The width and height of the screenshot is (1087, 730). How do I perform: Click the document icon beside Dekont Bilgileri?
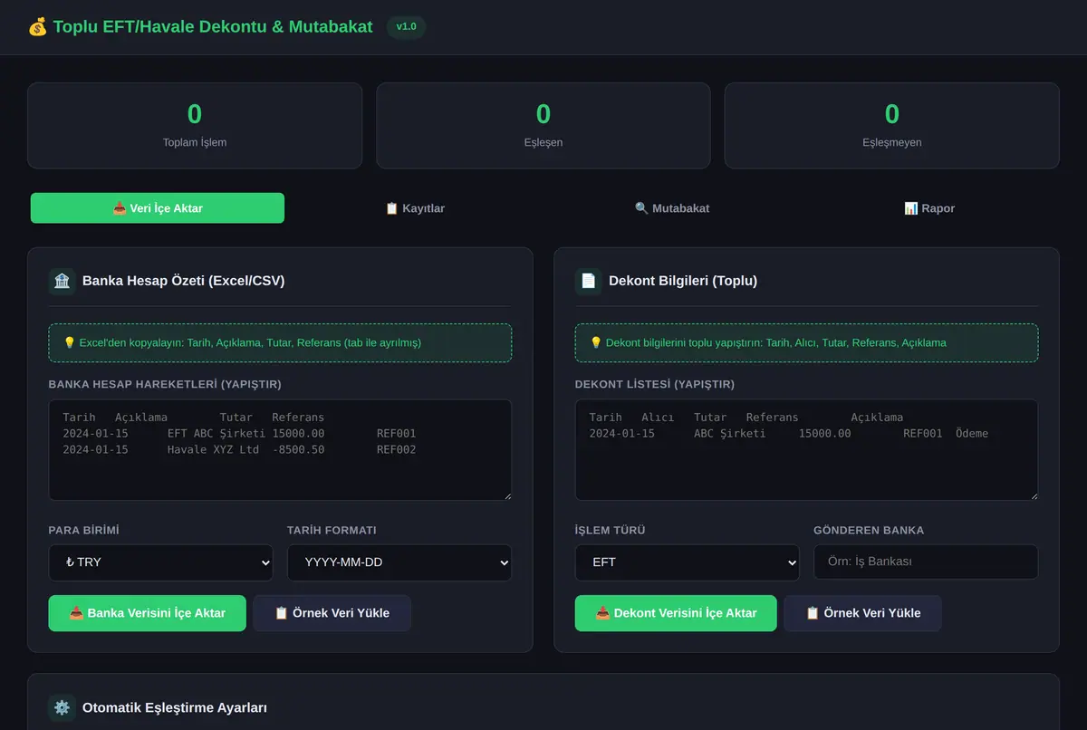pyautogui.click(x=589, y=281)
